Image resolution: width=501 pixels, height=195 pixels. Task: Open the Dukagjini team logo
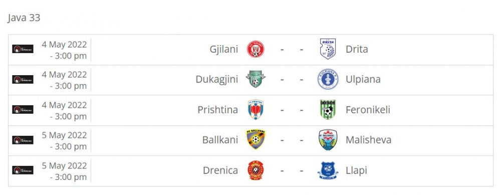coord(256,79)
